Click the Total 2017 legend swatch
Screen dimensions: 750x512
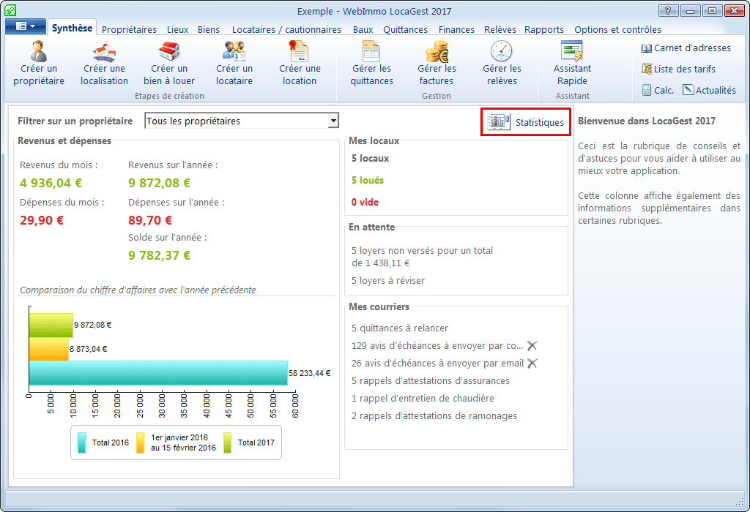click(x=228, y=443)
